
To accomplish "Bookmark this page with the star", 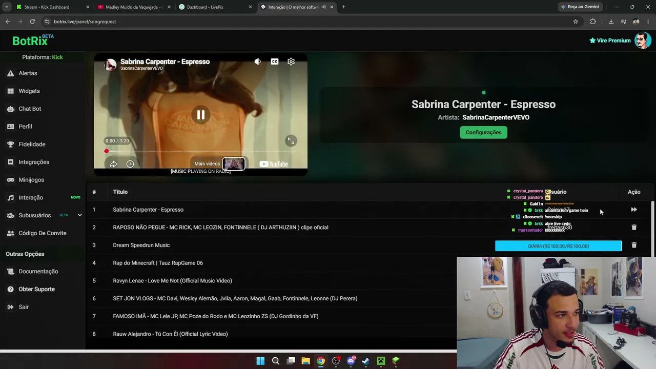I will 576,22.
